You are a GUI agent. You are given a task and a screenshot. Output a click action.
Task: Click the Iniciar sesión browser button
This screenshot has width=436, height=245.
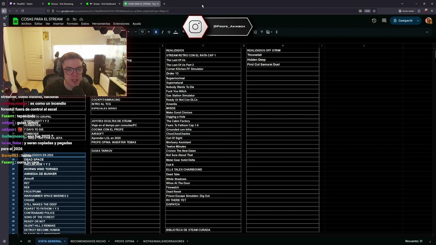(x=406, y=11)
